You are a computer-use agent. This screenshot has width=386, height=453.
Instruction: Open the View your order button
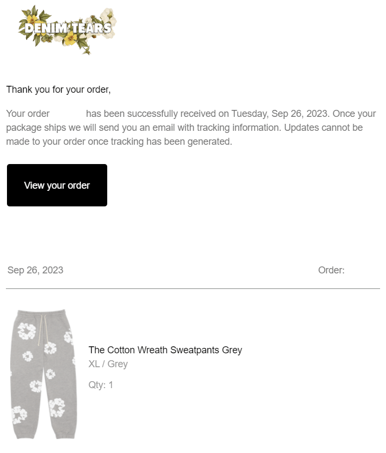pyautogui.click(x=57, y=185)
